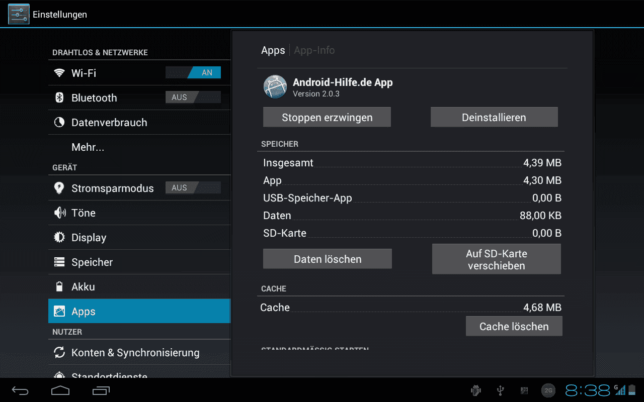The image size is (644, 402).
Task: Switch Wi-Fi toggle from AN
Action: pos(193,72)
